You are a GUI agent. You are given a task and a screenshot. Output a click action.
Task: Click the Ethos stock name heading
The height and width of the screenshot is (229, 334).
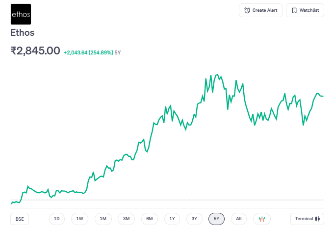click(23, 33)
